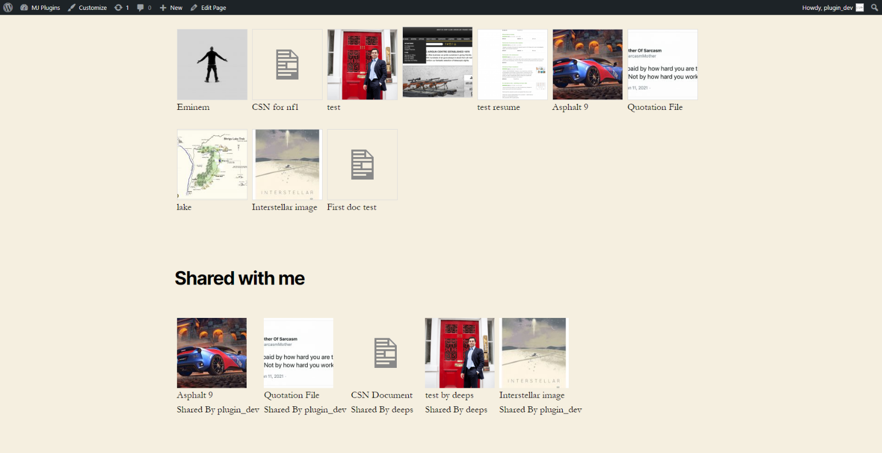882x453 pixels.
Task: Open shared Quotation File thumbnail
Action: click(298, 353)
